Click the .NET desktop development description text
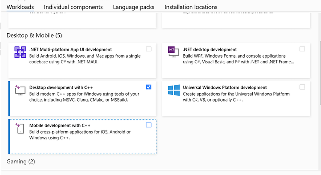This screenshot has width=321, height=175. coord(238,59)
